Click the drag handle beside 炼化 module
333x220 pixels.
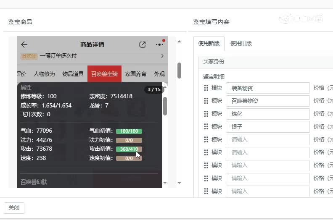[x=206, y=114]
